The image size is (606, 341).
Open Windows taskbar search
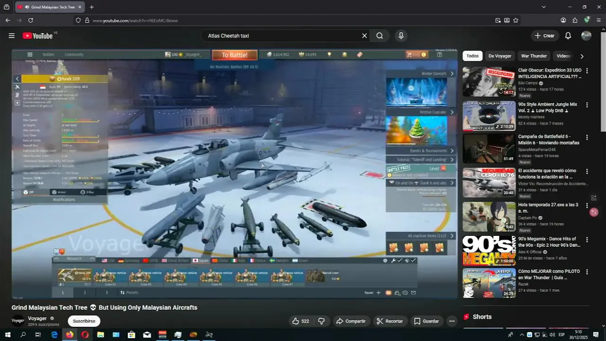click(x=23, y=334)
